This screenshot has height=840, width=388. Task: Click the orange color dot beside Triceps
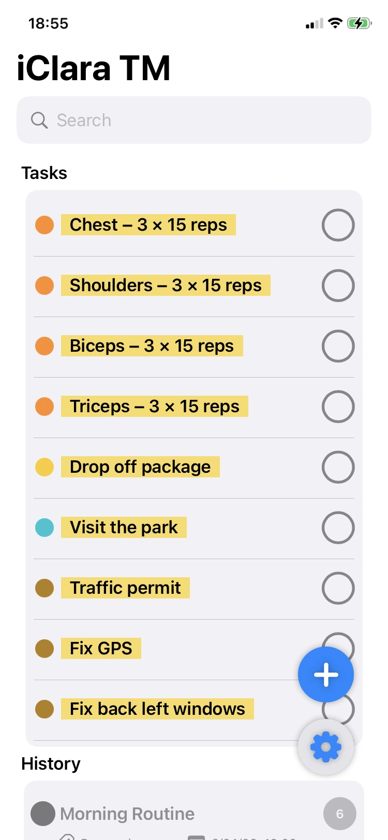click(x=44, y=406)
